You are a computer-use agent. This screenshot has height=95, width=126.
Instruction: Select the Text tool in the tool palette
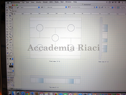tap(7, 13)
